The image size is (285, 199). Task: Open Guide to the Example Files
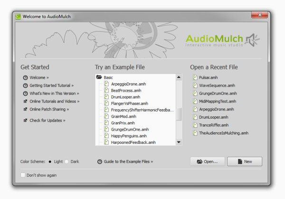(128, 161)
